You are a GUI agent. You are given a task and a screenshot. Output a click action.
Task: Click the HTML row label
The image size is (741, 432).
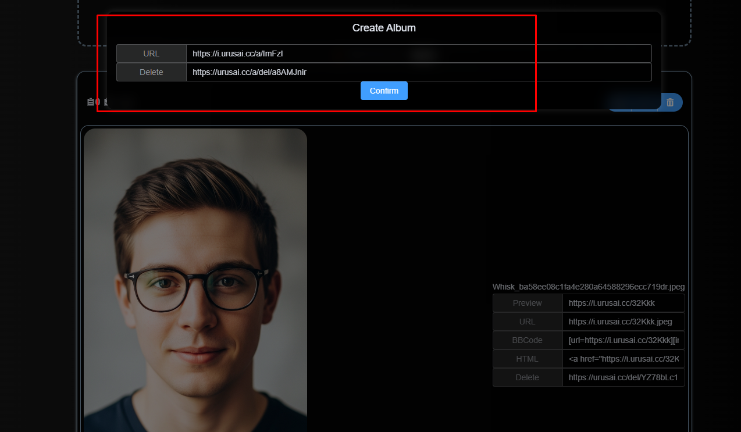pyautogui.click(x=526, y=359)
